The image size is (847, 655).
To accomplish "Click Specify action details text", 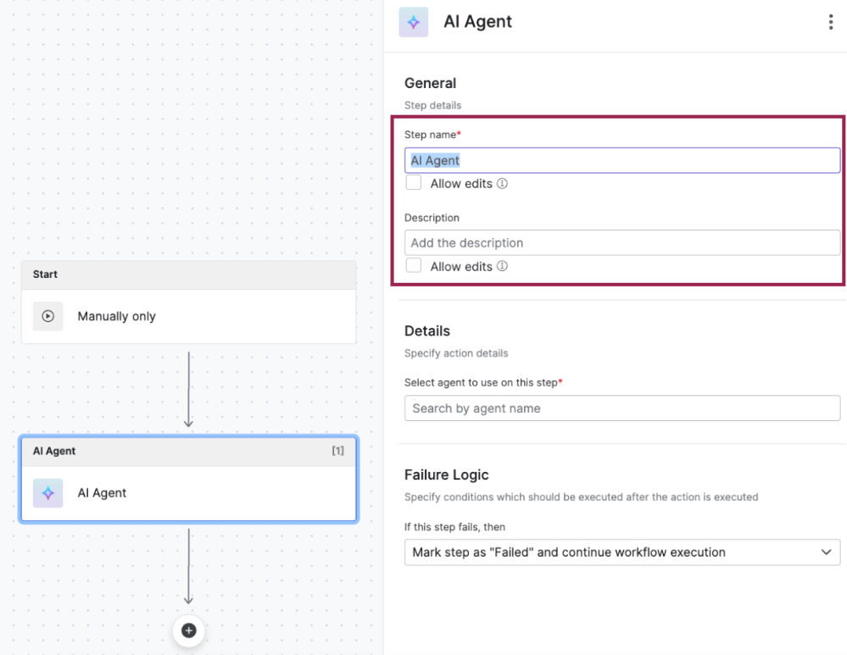I will pyautogui.click(x=456, y=353).
